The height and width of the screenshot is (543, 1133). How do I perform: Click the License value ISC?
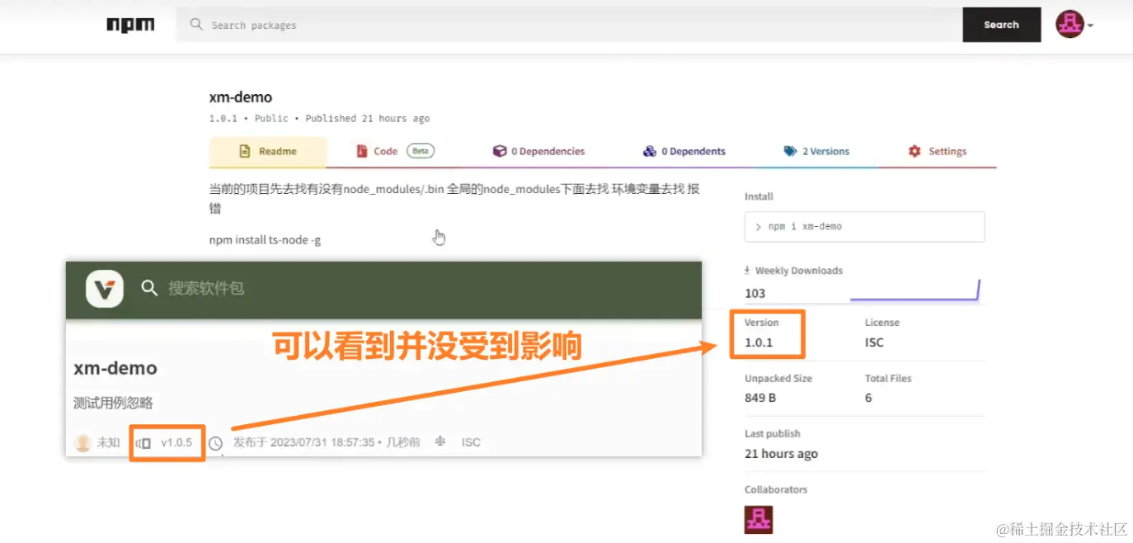[x=874, y=342]
